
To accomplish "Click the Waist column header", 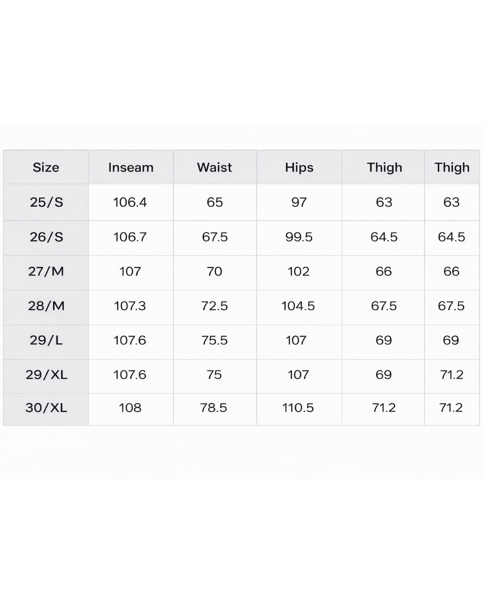I will point(215,168).
